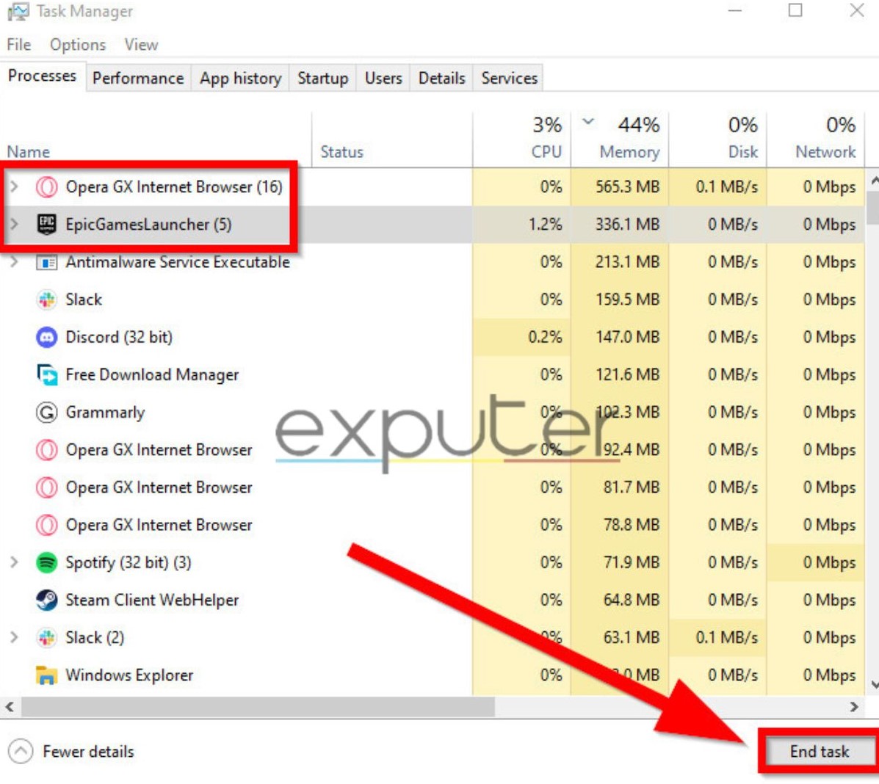879x784 pixels.
Task: Expand the Opera GX Internet Browser (16) group
Action: 15,186
